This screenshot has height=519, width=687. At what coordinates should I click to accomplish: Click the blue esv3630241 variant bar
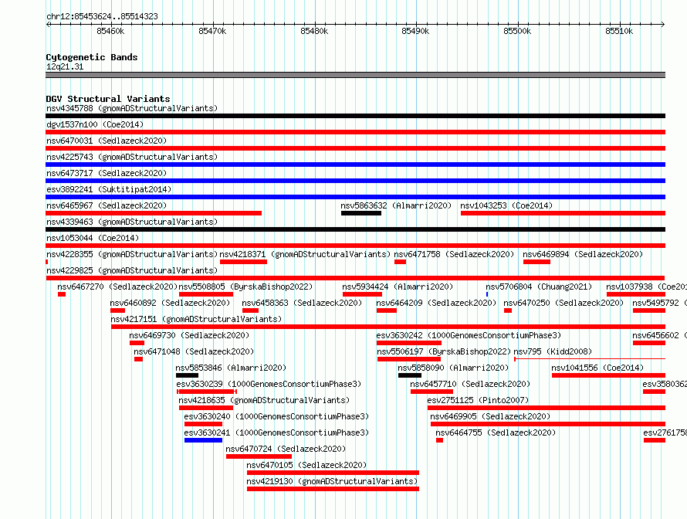point(203,440)
